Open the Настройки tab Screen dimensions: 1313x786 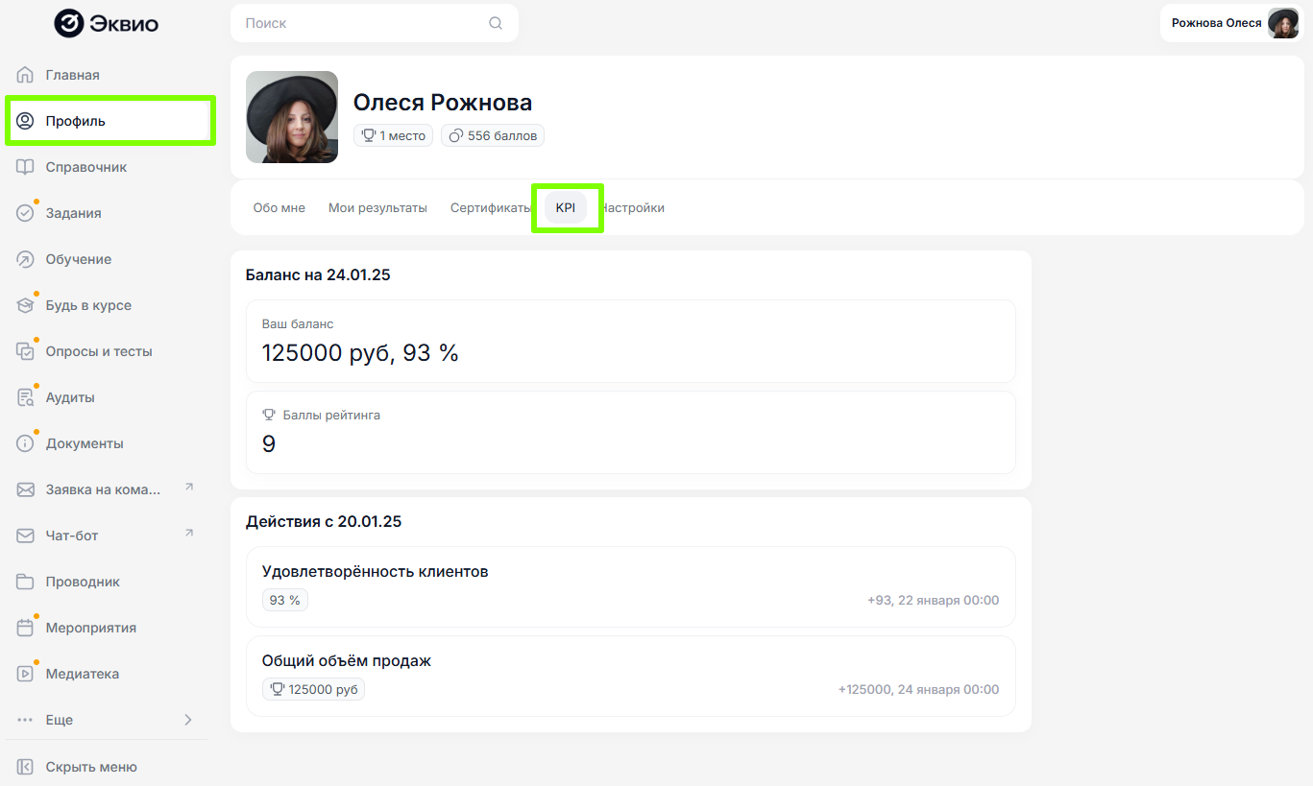[x=632, y=207]
